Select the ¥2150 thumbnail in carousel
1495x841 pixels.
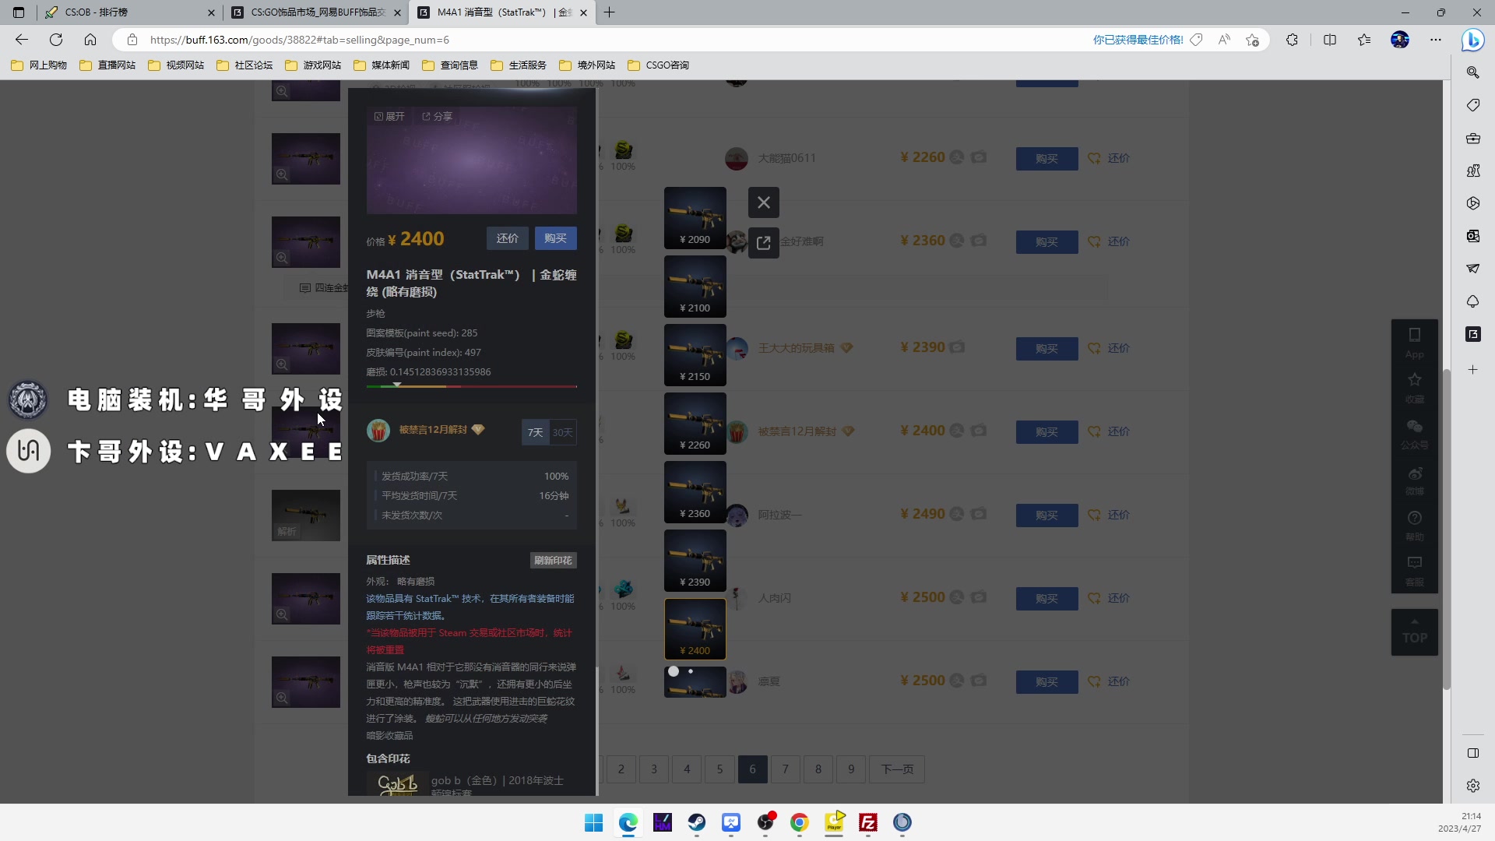(695, 355)
